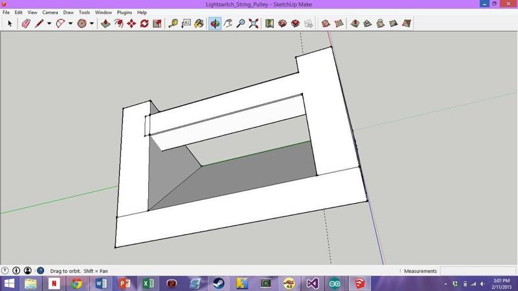518x291 pixels.
Task: Select the Tape Measure tool
Action: [x=173, y=23]
